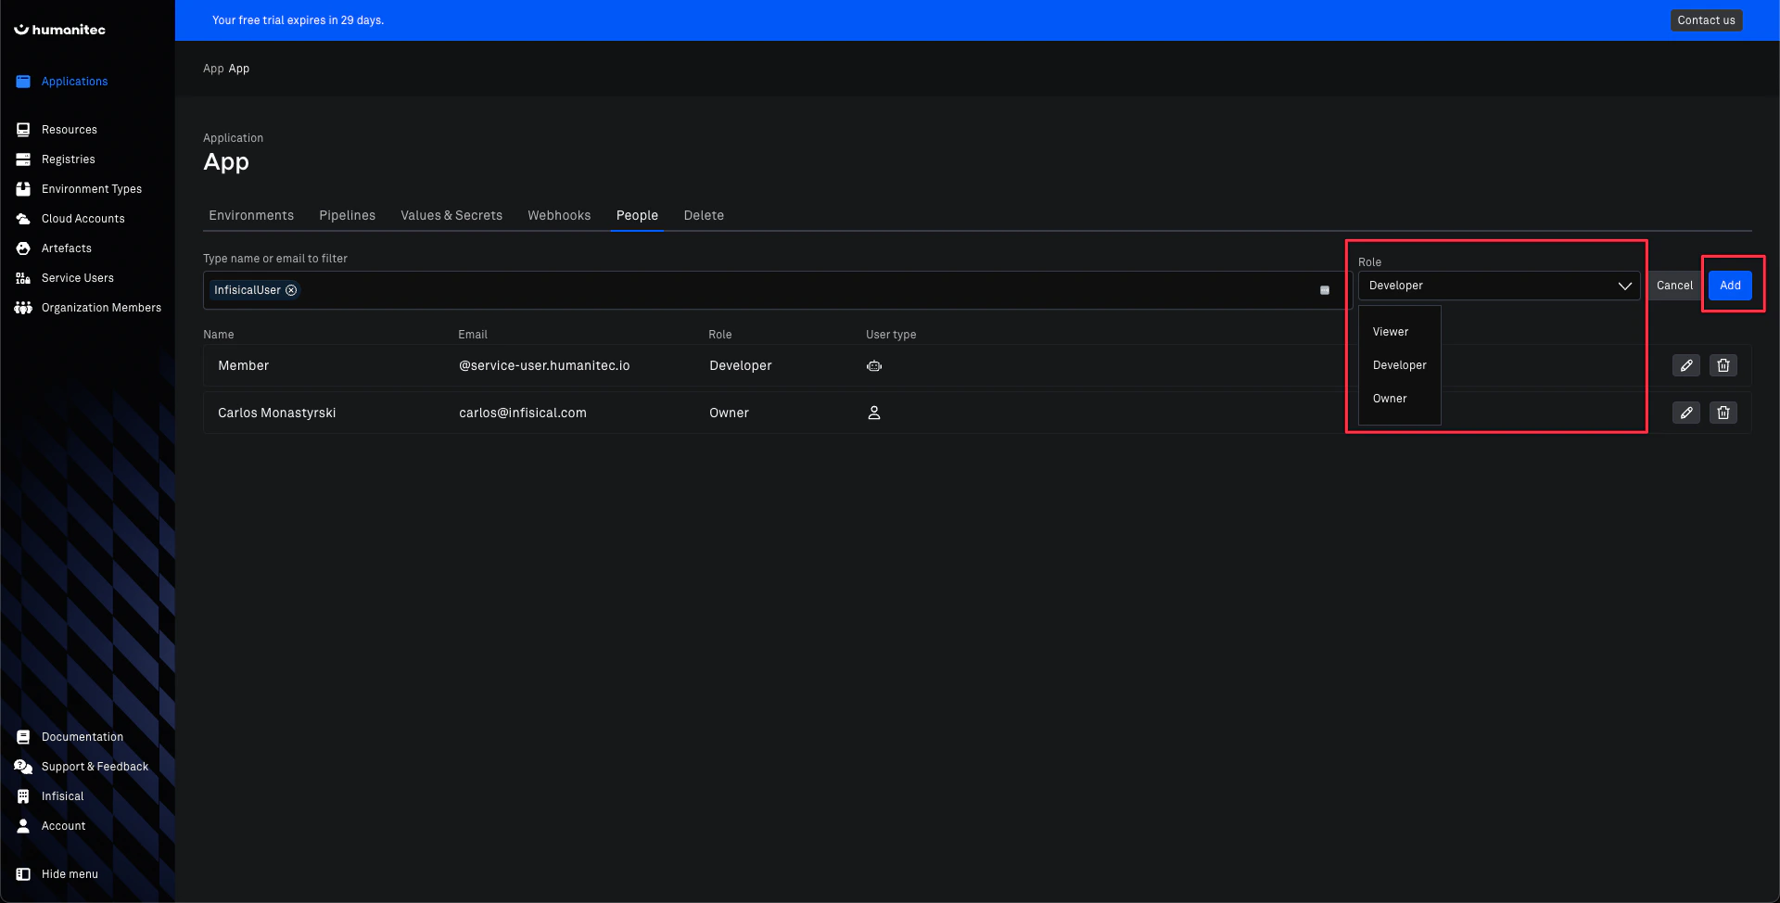Click the Documentation sidebar link
The image size is (1780, 903).
(x=83, y=737)
